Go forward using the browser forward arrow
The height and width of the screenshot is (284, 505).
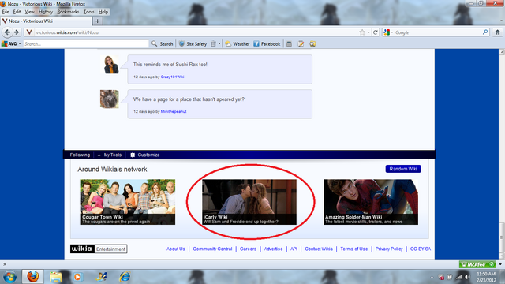tap(17, 32)
